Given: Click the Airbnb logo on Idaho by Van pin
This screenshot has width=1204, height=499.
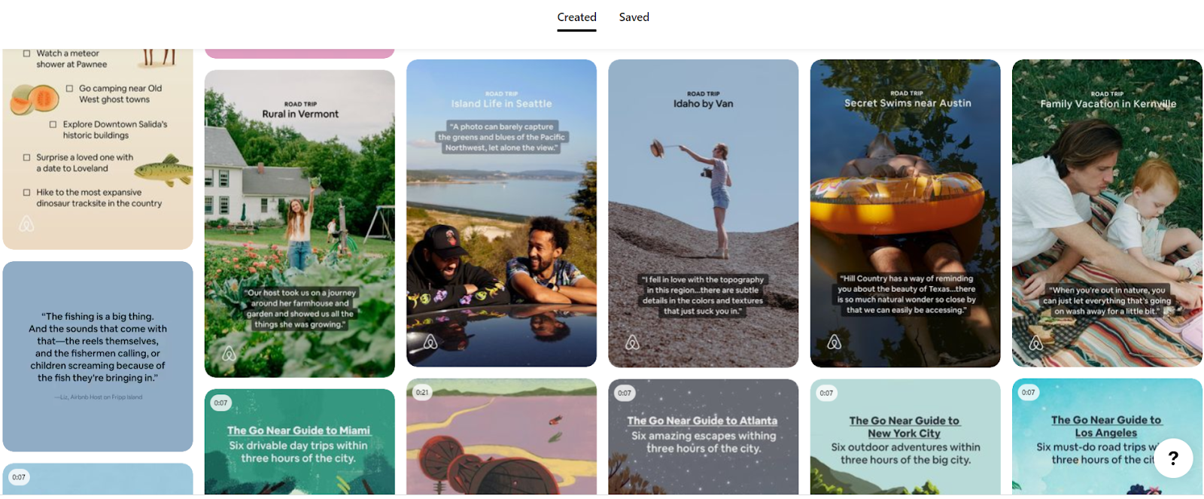Looking at the screenshot, I should point(632,342).
